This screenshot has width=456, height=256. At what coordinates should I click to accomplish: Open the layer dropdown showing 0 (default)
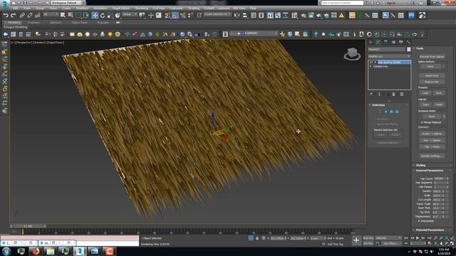[254, 33]
